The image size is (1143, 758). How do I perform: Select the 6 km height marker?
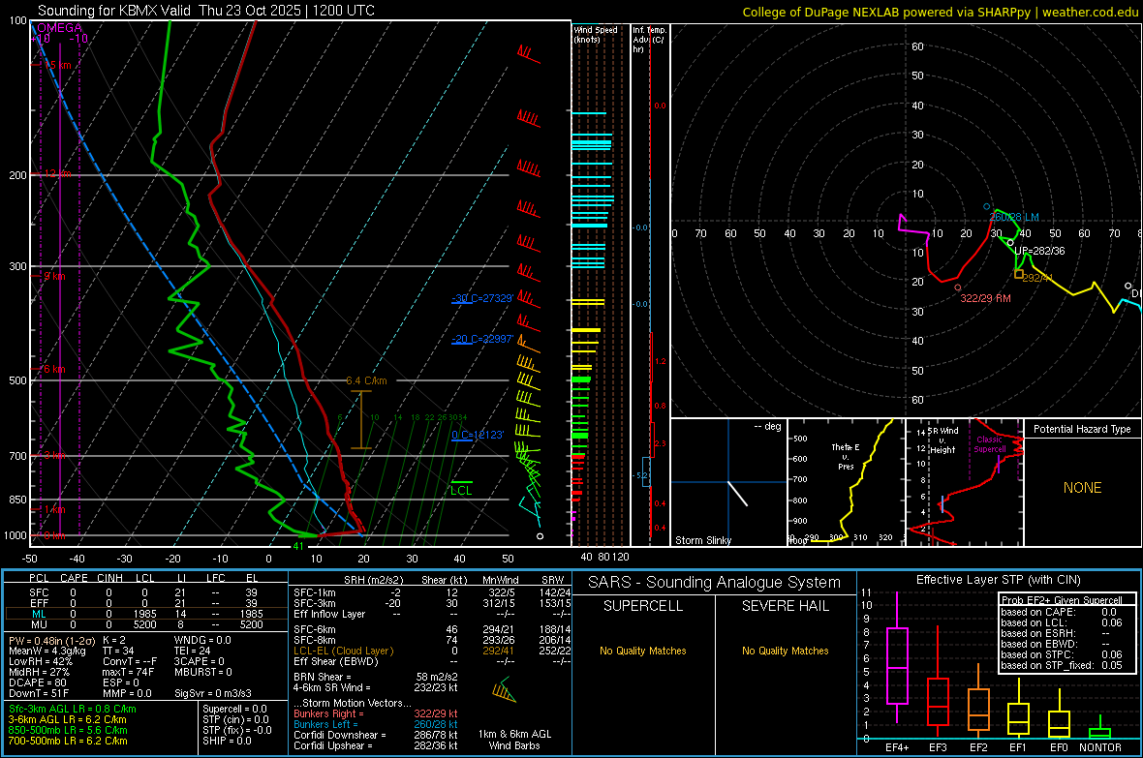pos(54,369)
